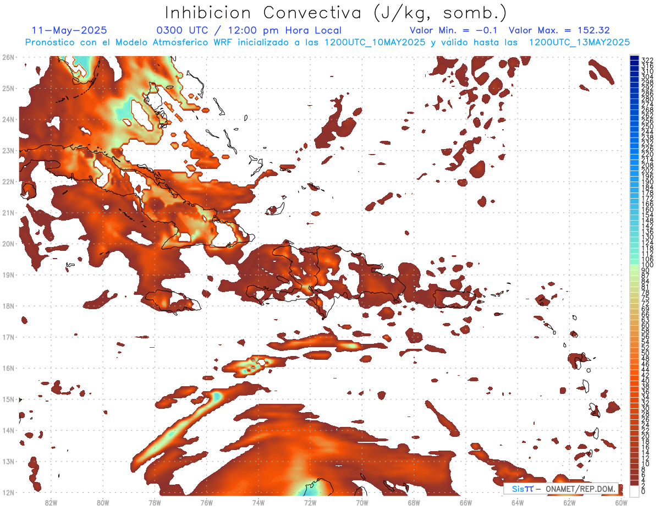660x510 pixels.
Task: Click the latitude label "16N"
Action: coord(8,368)
